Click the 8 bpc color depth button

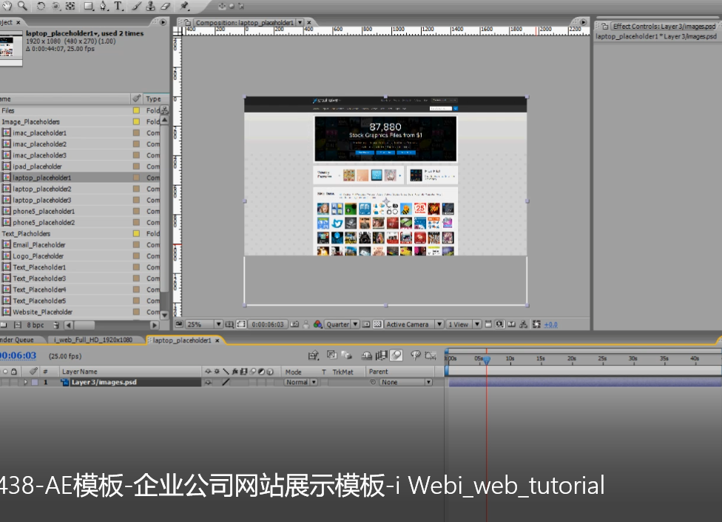coord(35,325)
